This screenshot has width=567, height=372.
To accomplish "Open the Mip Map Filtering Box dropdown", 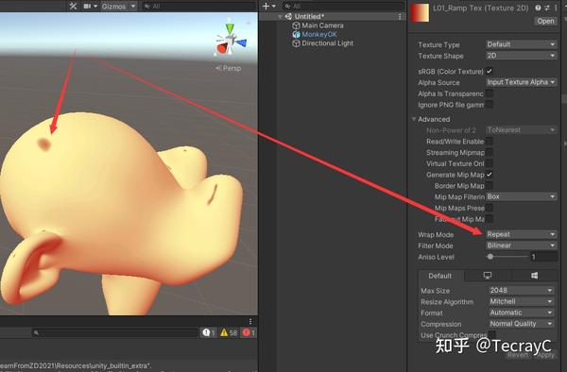I will click(521, 196).
